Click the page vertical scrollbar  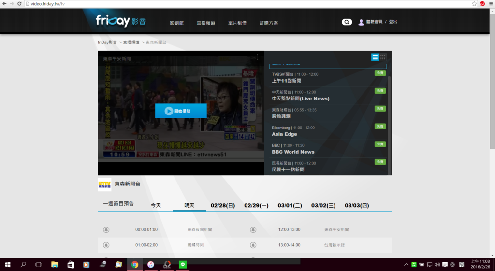tap(492, 81)
